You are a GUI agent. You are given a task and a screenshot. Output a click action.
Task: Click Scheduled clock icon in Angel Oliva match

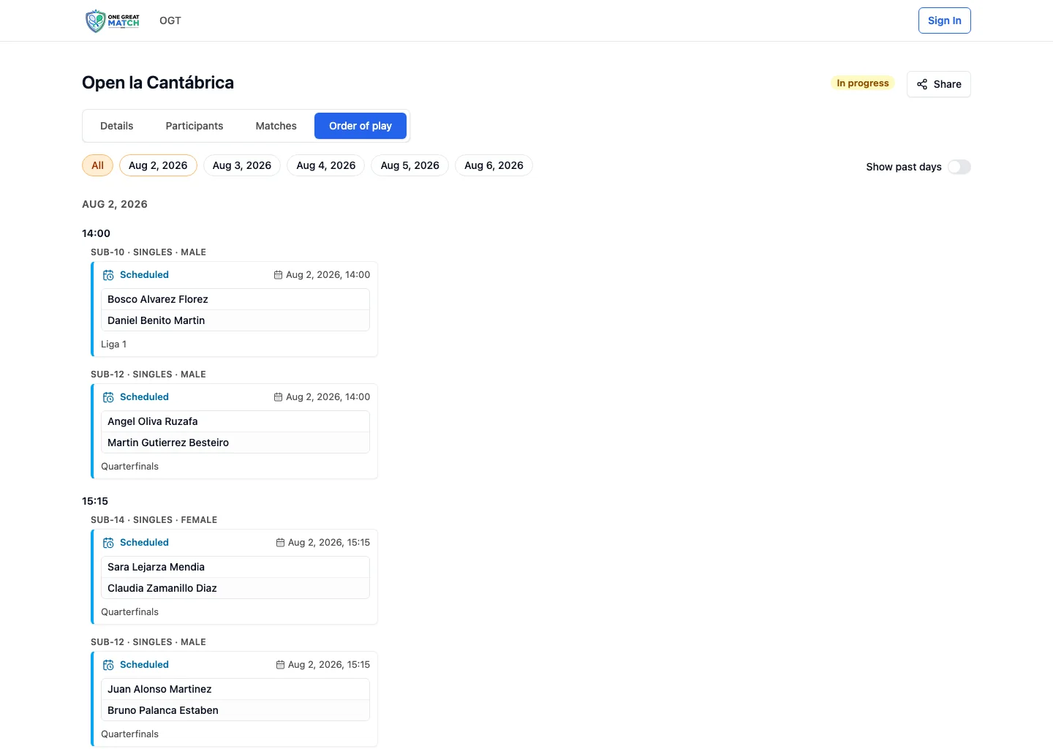[108, 397]
